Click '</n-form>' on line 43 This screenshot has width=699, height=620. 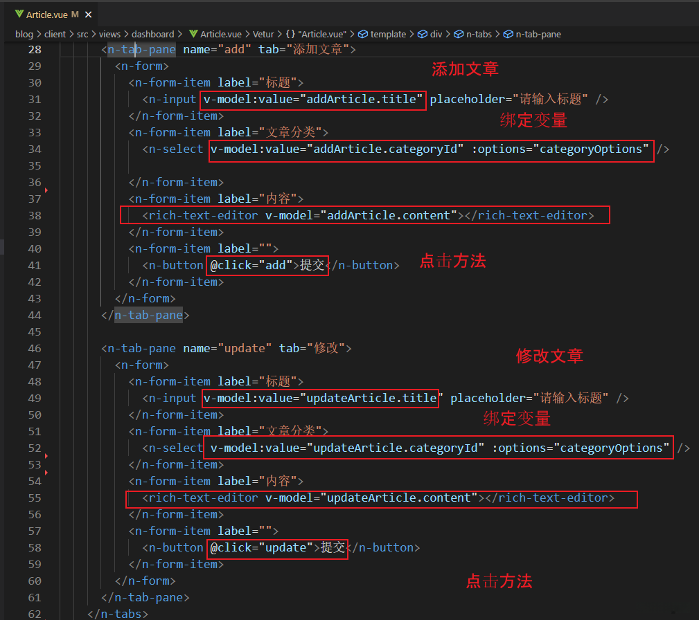(145, 298)
